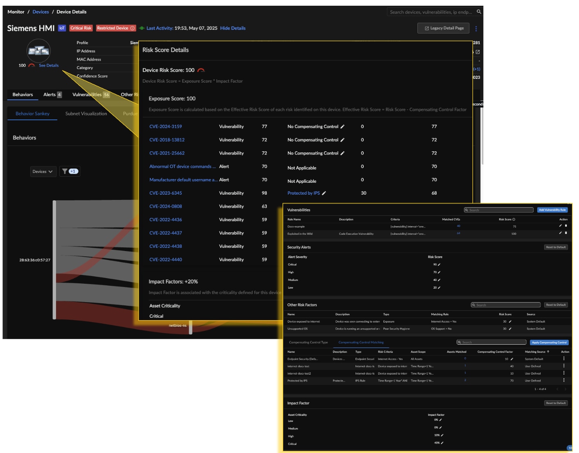Click the Siemens HMI device profile image
The image size is (579, 453).
point(38,51)
